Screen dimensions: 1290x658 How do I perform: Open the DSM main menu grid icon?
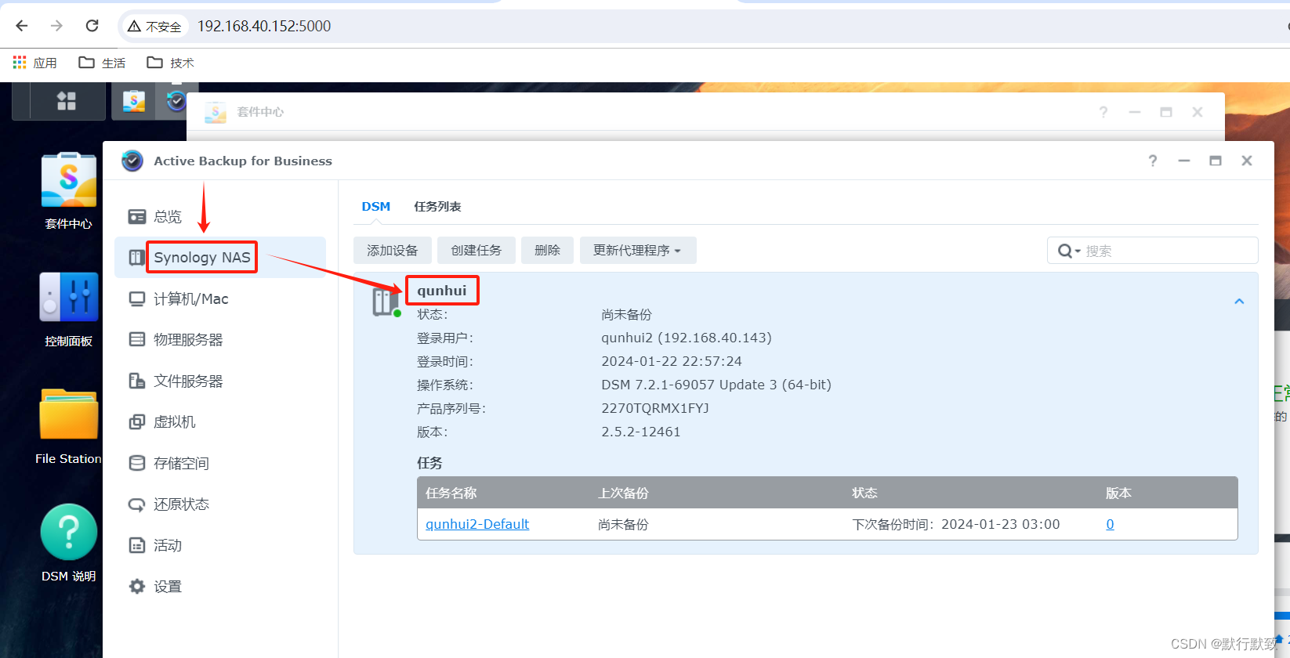point(67,100)
